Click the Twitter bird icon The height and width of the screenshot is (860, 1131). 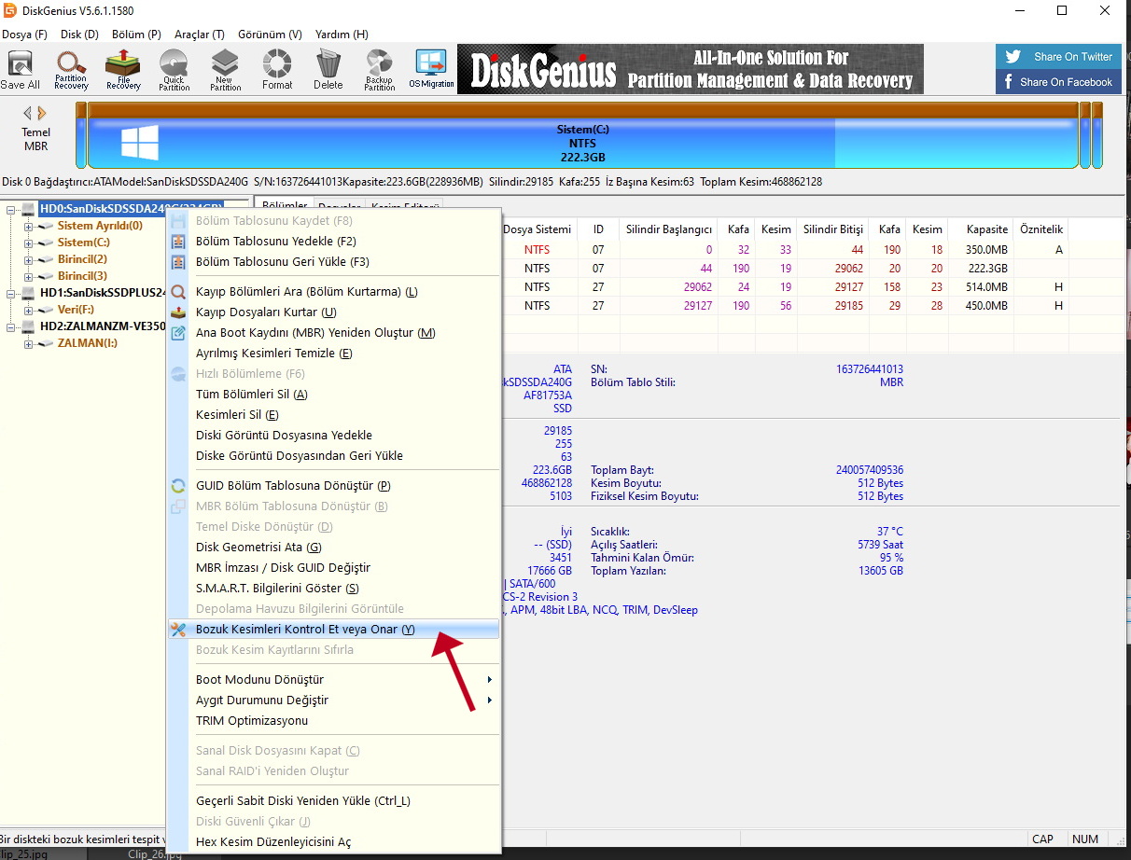coord(1012,57)
